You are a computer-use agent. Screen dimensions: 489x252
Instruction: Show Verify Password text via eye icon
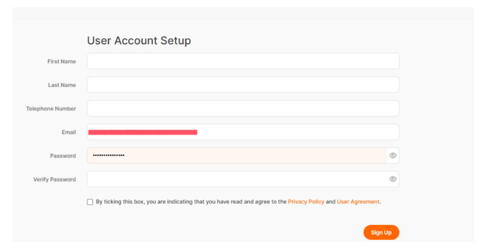click(393, 179)
